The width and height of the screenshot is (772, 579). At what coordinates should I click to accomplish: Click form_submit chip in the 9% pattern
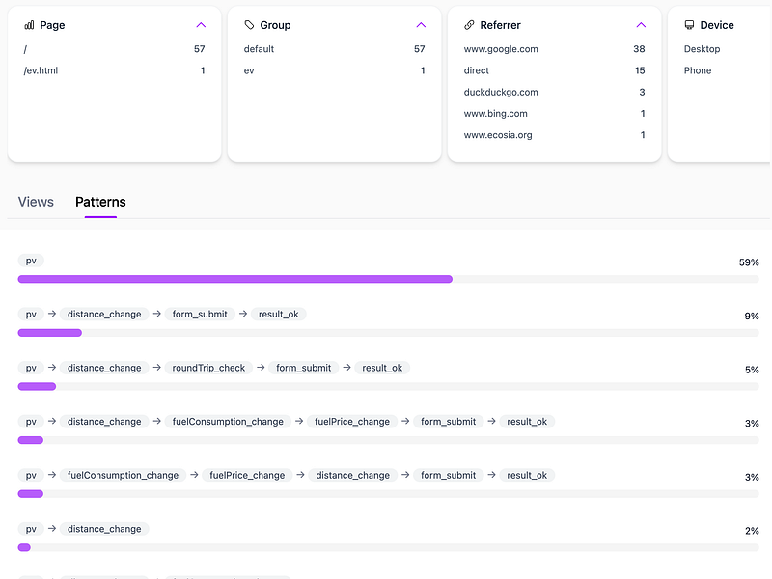tap(200, 315)
